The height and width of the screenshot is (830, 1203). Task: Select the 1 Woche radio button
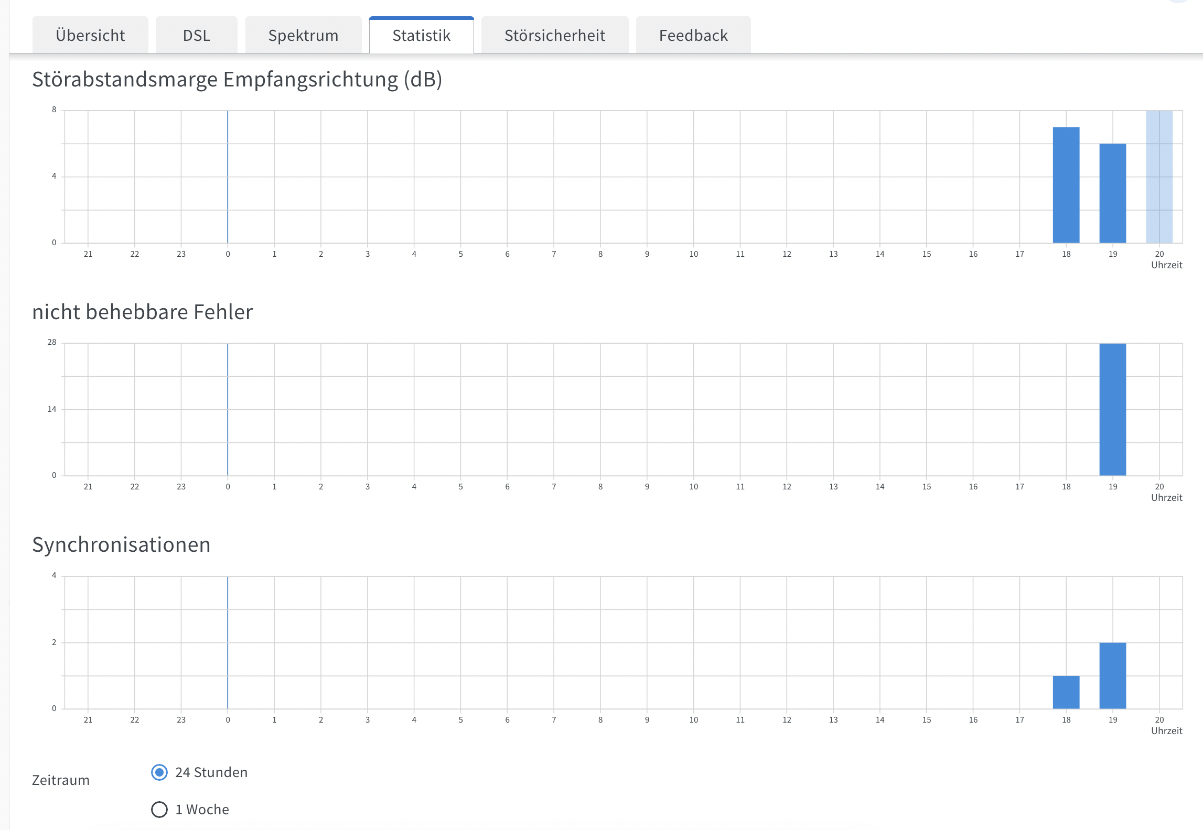[159, 810]
